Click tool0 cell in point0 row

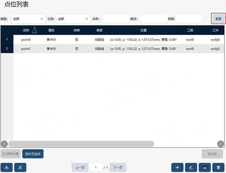(x=190, y=40)
